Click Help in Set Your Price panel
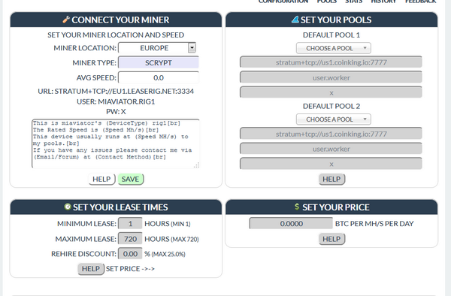 click(x=331, y=239)
